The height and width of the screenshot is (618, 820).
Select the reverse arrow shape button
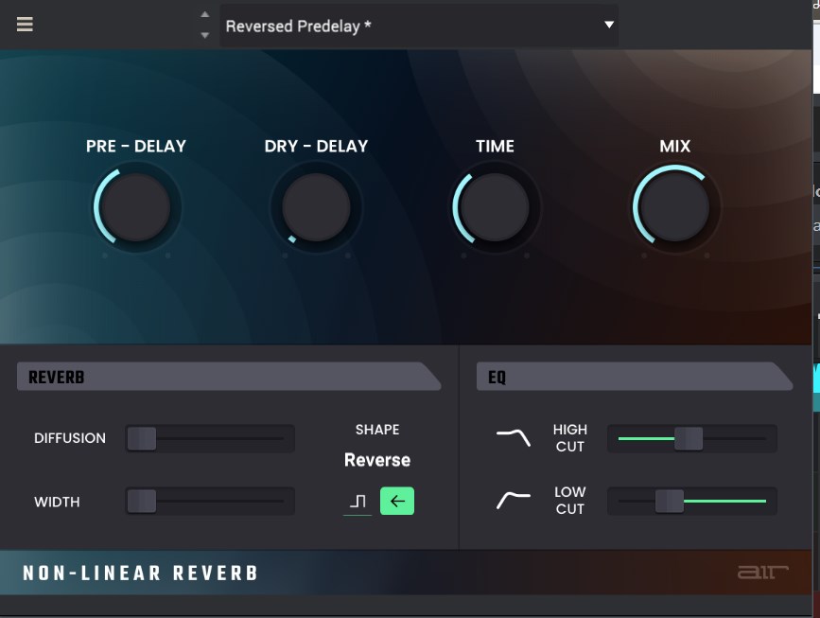pos(397,502)
